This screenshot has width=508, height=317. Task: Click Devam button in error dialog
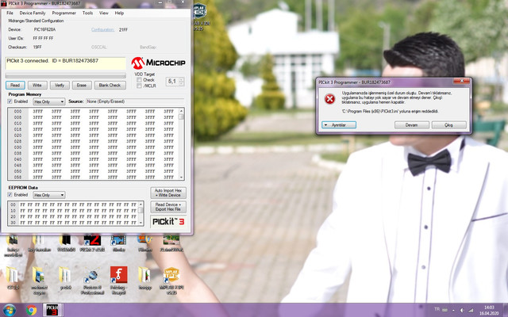[412, 125]
